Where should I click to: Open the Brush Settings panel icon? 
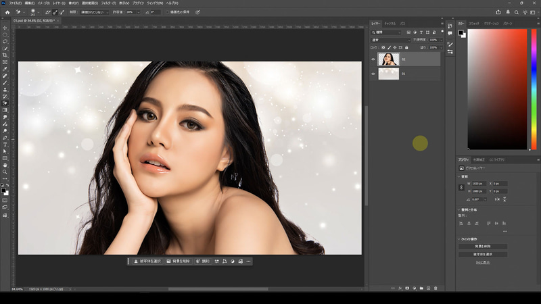450,44
